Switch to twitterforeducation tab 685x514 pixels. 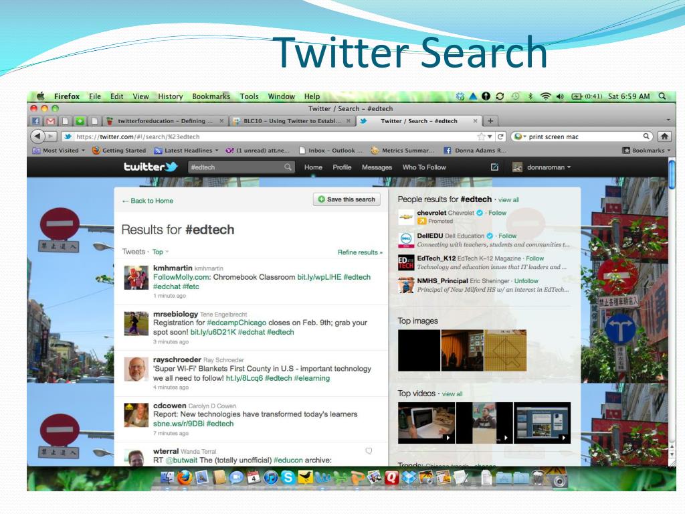pyautogui.click(x=166, y=121)
